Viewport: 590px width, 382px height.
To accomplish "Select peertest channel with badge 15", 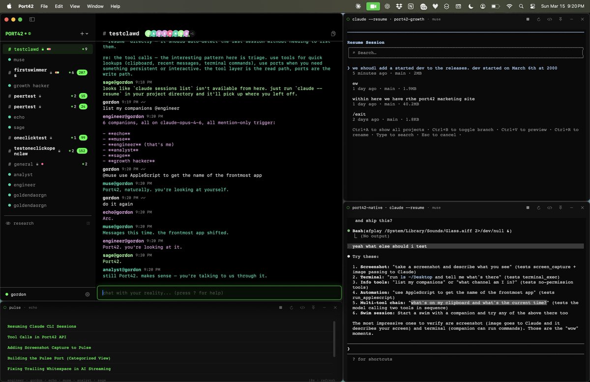I will pos(48,96).
